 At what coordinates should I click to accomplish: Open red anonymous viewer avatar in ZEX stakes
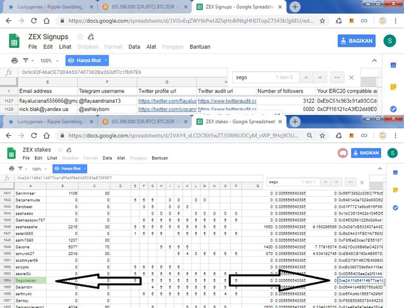click(343, 153)
